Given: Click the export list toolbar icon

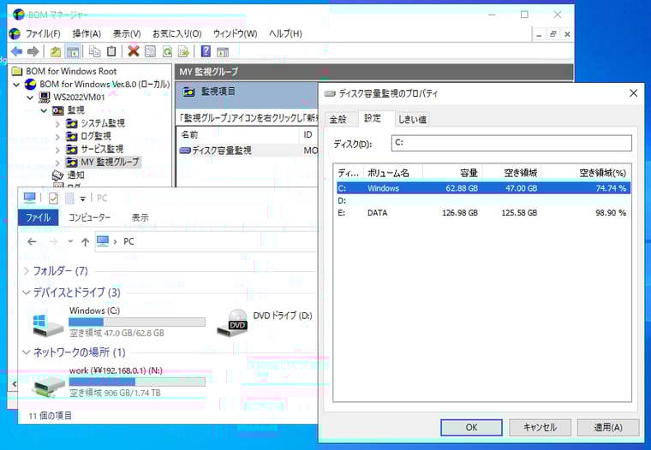Looking at the screenshot, I should [183, 51].
